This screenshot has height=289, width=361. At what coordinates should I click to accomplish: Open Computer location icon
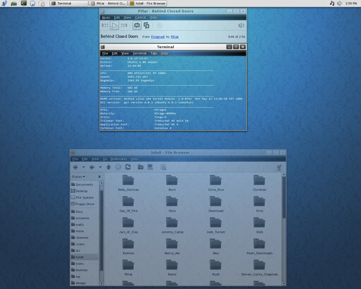tap(150, 167)
